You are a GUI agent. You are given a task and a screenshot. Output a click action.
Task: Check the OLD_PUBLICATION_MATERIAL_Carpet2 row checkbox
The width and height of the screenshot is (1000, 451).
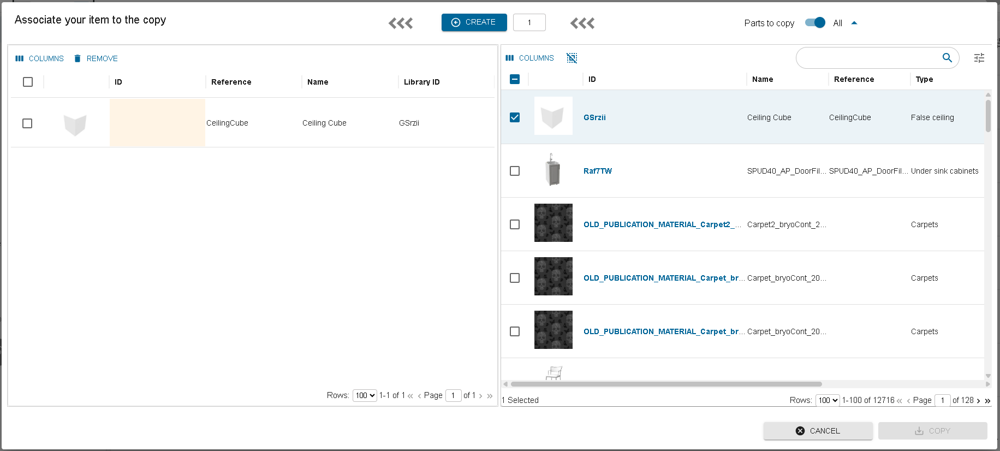pos(515,224)
